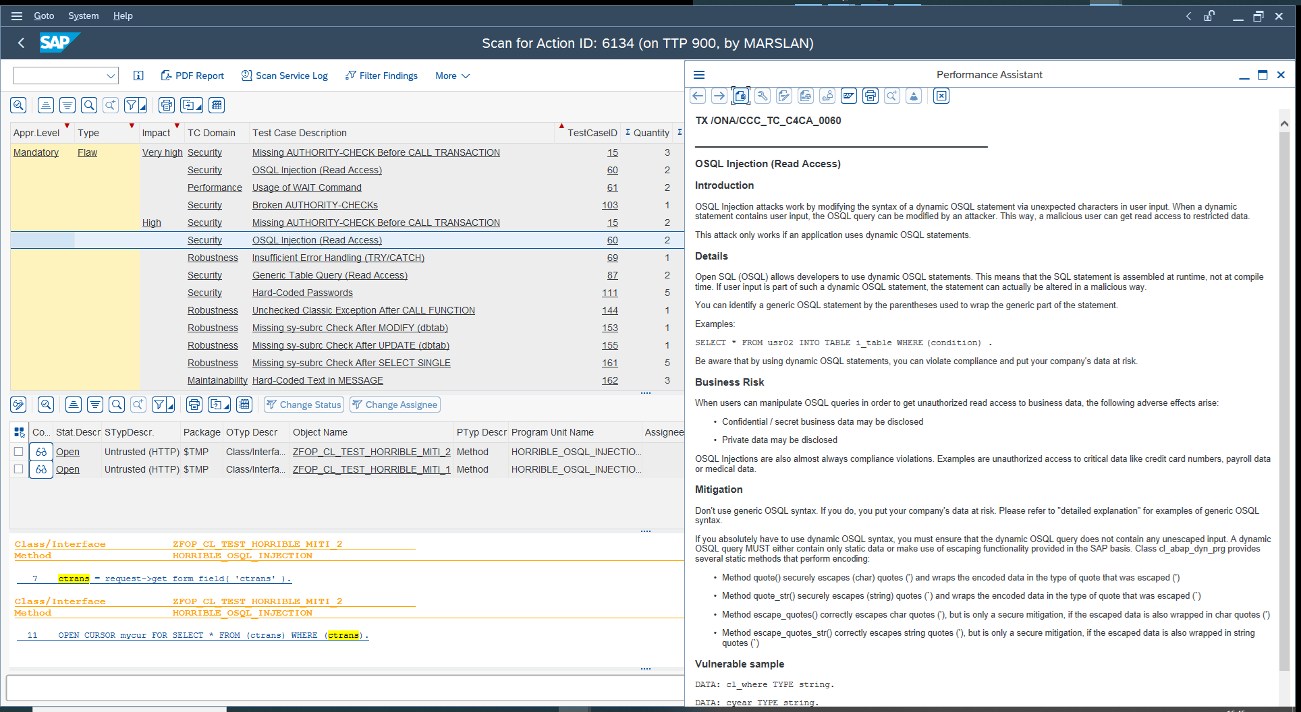Open the technical settings wrench icon

(763, 96)
